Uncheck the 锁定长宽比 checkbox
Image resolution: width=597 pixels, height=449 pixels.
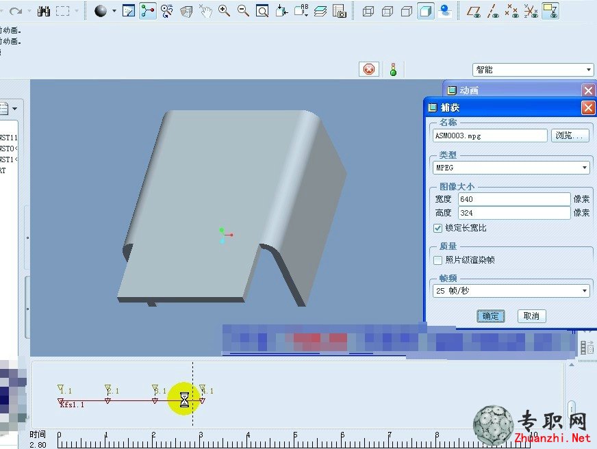438,228
